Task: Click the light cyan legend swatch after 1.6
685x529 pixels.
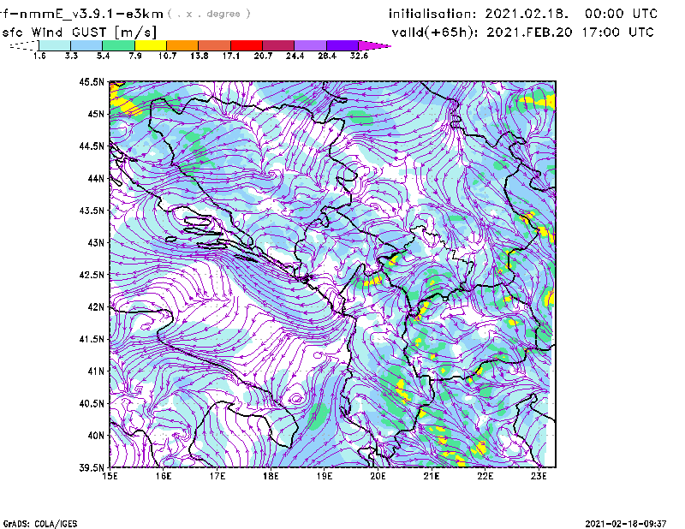Action: (x=55, y=45)
